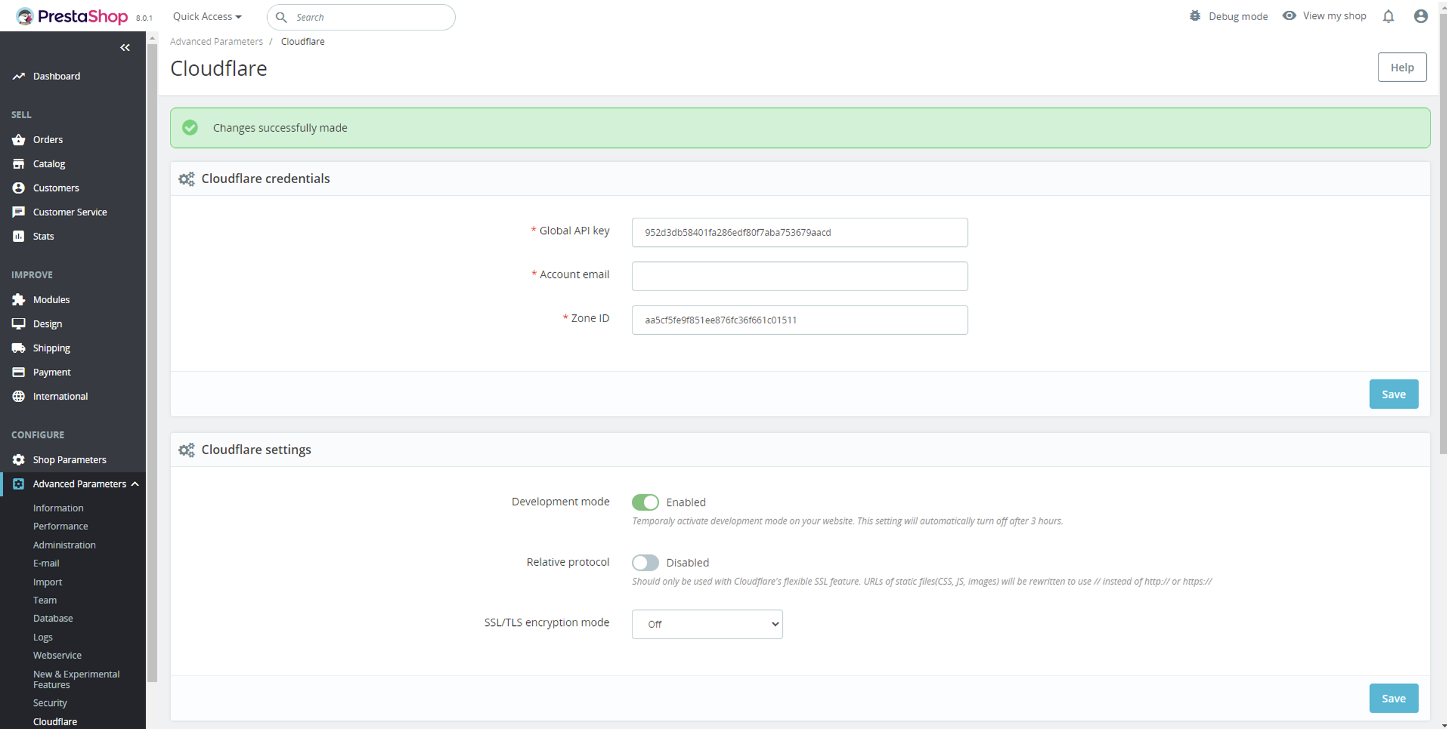Click the Stats chart icon
Screen dimensions: 1447x729
point(19,237)
